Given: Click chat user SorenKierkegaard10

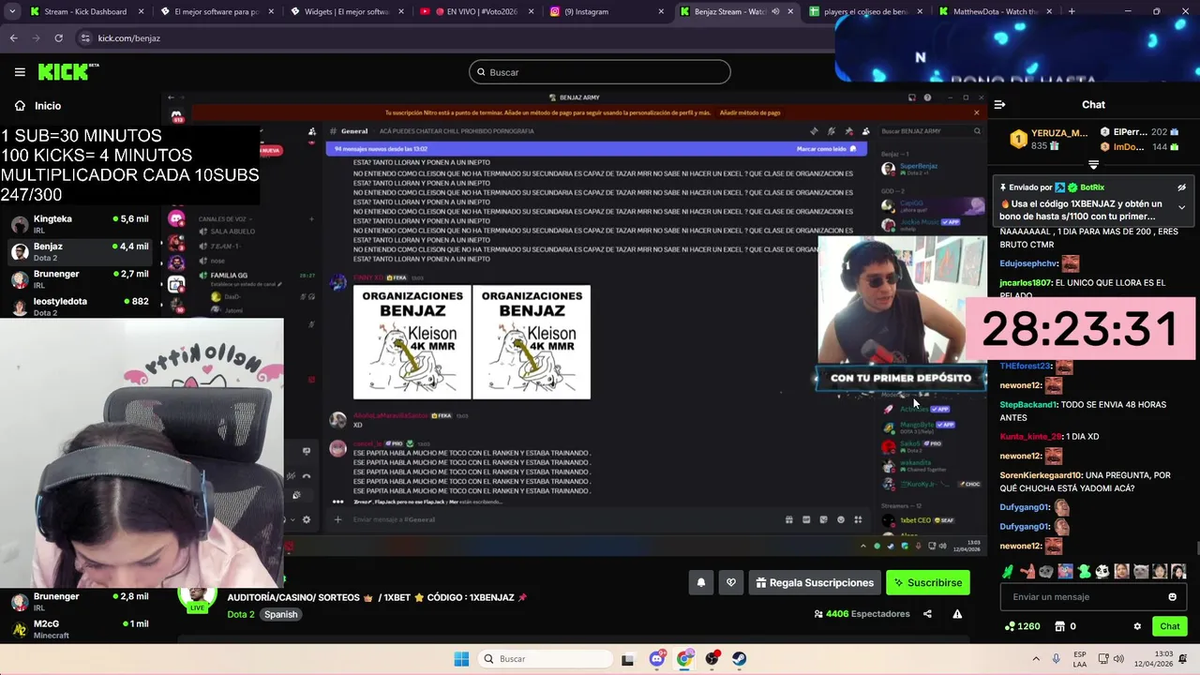Looking at the screenshot, I should [x=1041, y=475].
